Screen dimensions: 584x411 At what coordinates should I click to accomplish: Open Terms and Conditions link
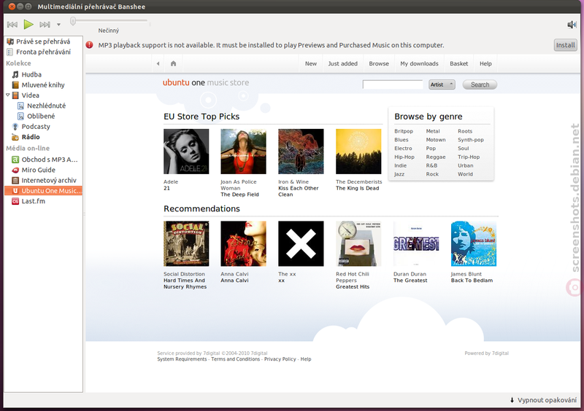tap(235, 359)
